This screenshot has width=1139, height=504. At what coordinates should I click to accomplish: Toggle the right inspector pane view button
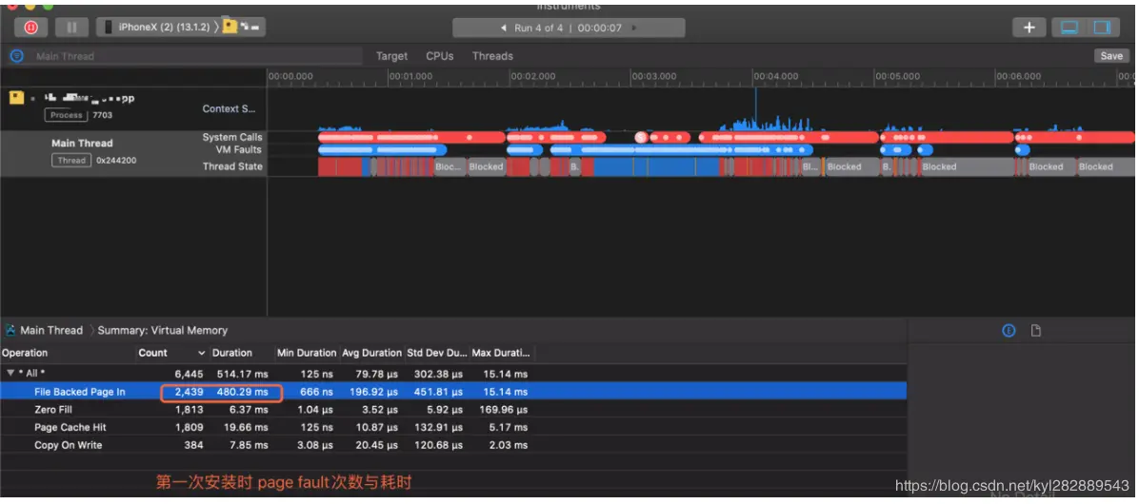tap(1102, 28)
